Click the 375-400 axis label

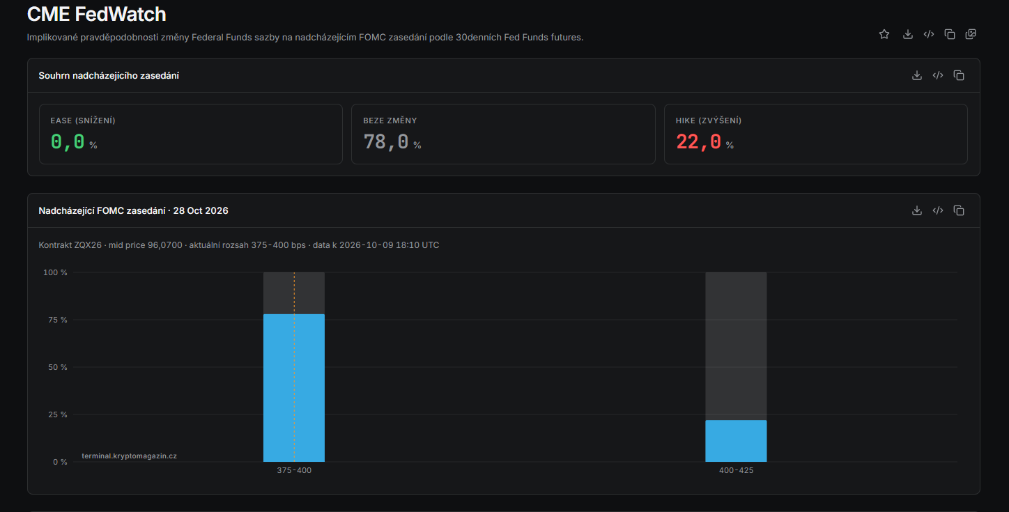[294, 471]
